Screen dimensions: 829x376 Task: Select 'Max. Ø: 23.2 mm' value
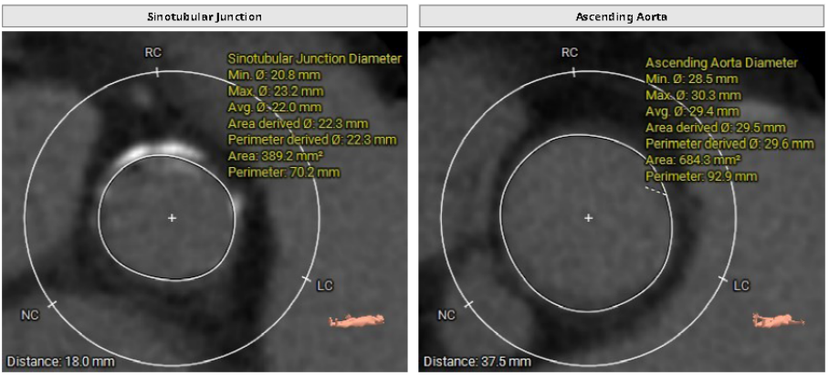coord(275,91)
